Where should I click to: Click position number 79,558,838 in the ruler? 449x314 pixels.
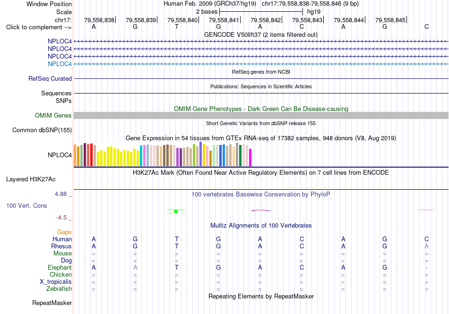pyautogui.click(x=99, y=20)
